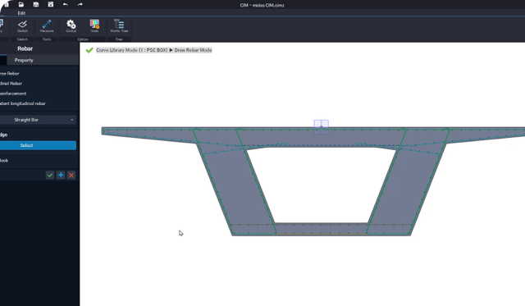Viewport: 525px width, 306px height.
Task: Select the longitudinal rebar option
Action: (11, 84)
